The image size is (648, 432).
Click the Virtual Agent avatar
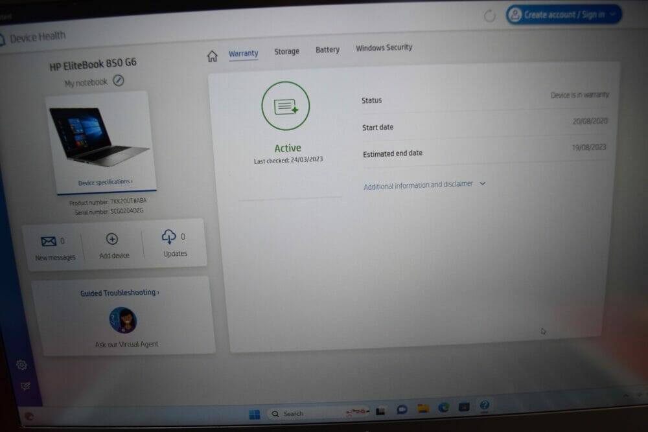122,320
